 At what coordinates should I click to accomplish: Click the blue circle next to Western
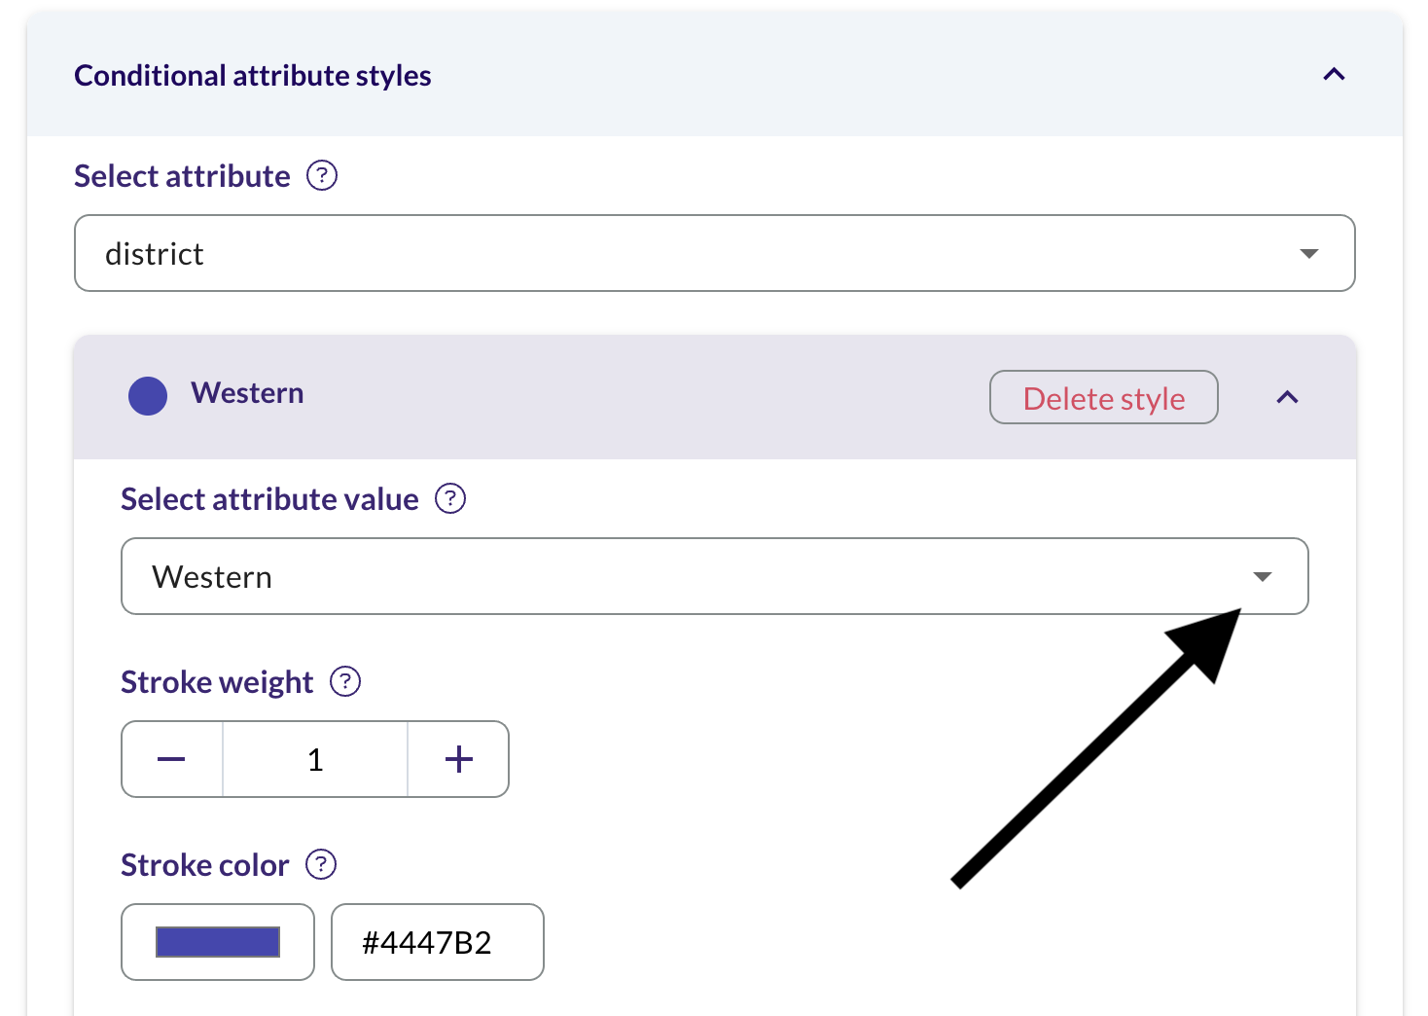(148, 396)
